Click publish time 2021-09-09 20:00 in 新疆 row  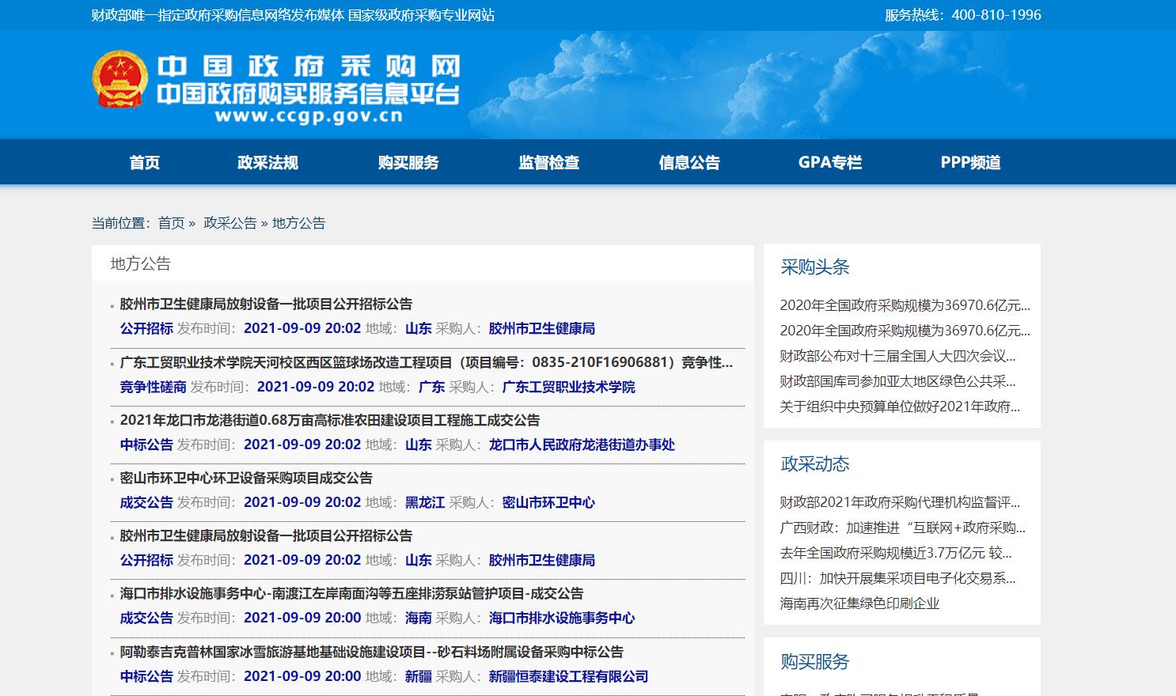click(x=302, y=676)
